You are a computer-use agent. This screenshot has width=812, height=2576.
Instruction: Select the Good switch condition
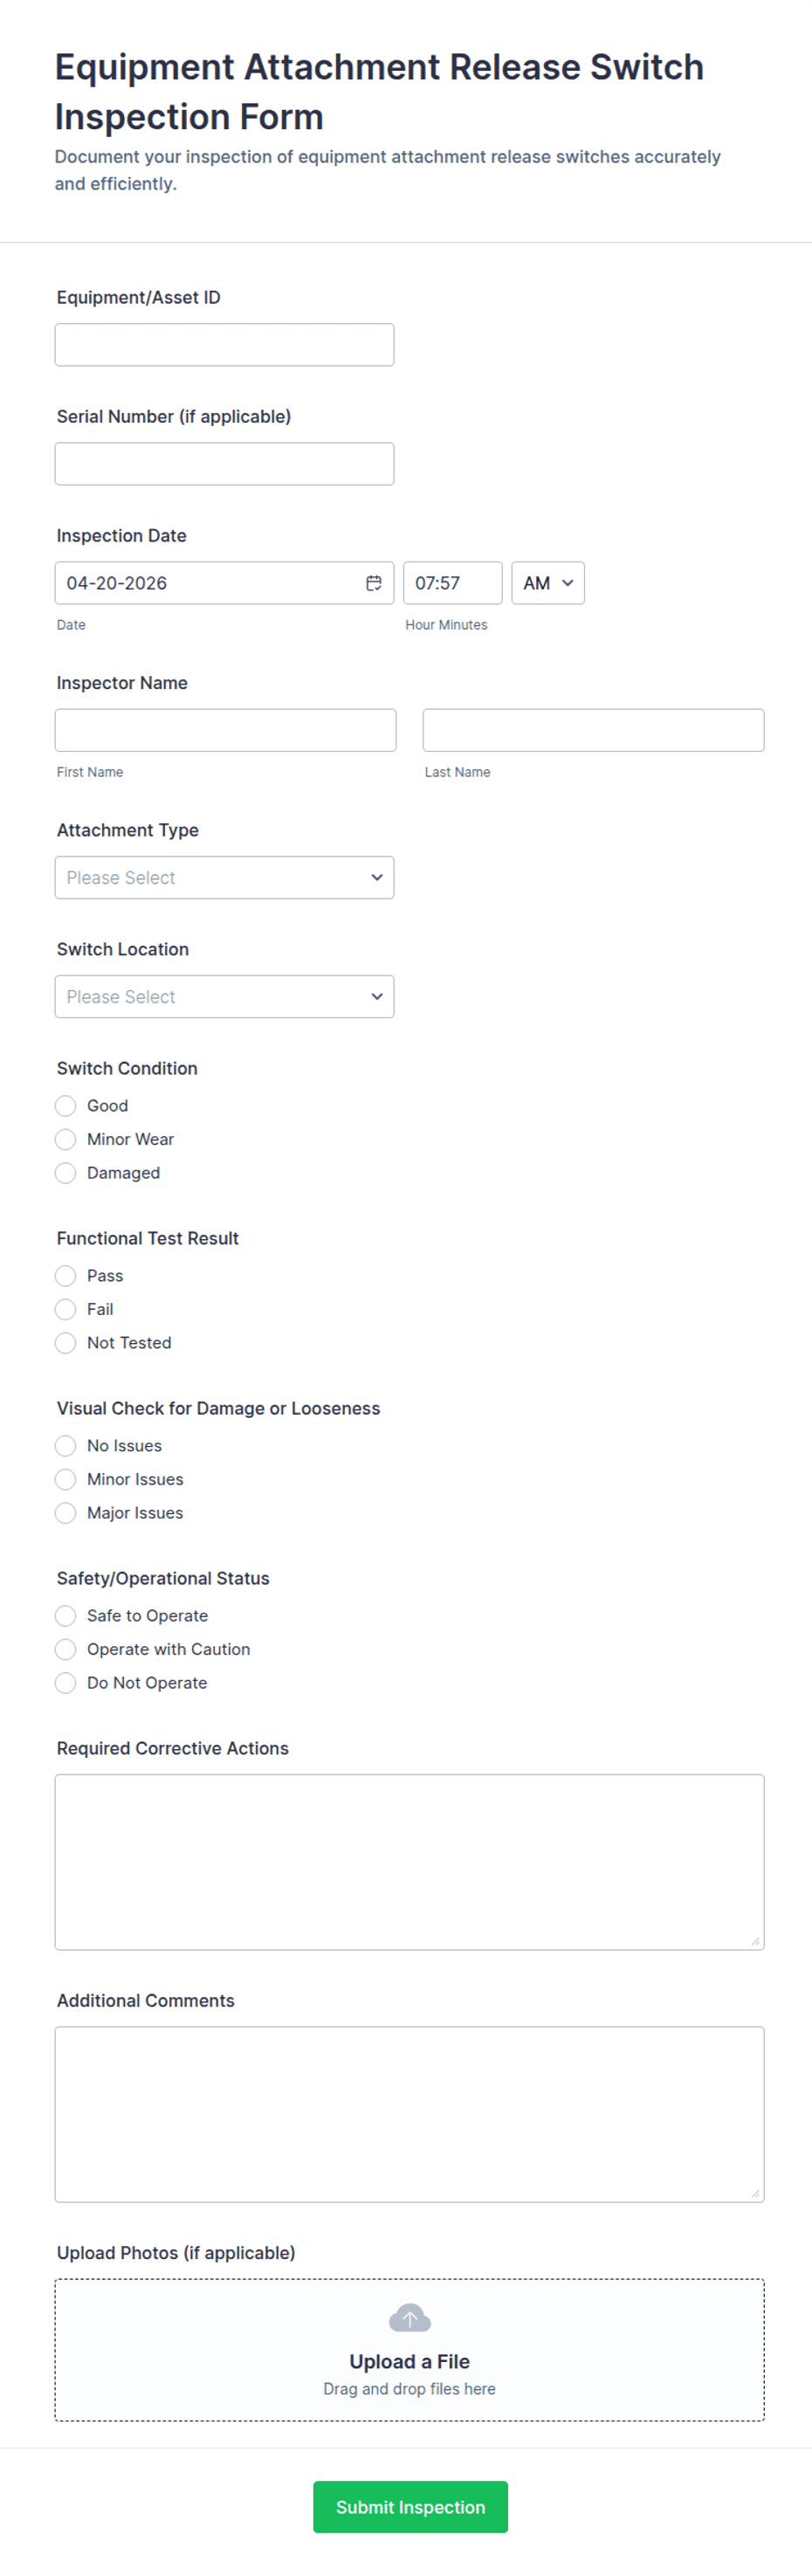66,1105
